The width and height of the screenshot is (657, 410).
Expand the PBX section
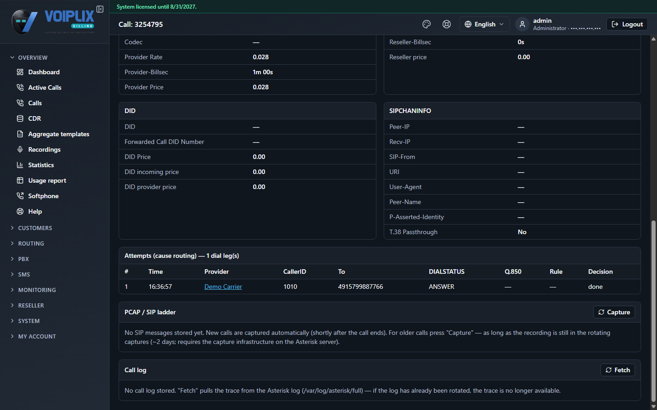20,259
